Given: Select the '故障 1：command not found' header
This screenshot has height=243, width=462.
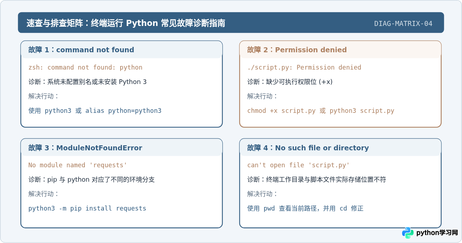Looking at the screenshot, I should click(x=122, y=50).
